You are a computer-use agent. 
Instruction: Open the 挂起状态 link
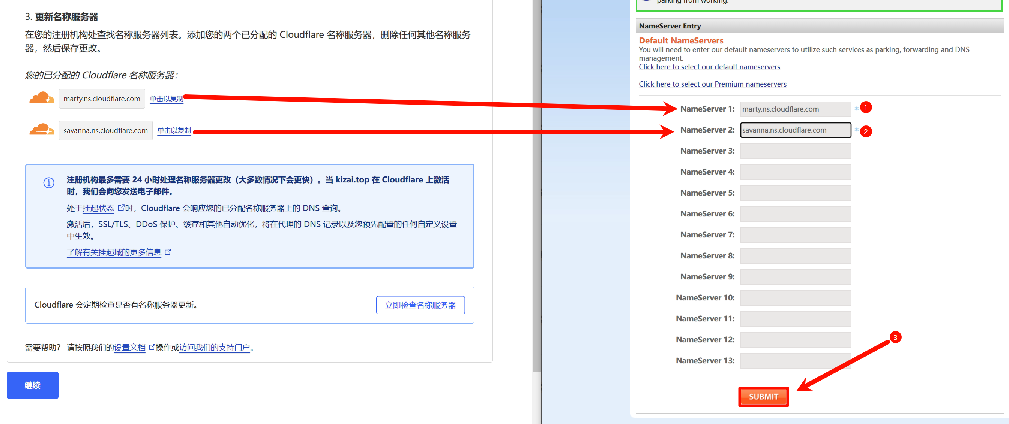(x=98, y=208)
